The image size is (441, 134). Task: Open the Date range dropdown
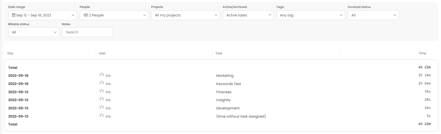pyautogui.click(x=42, y=15)
